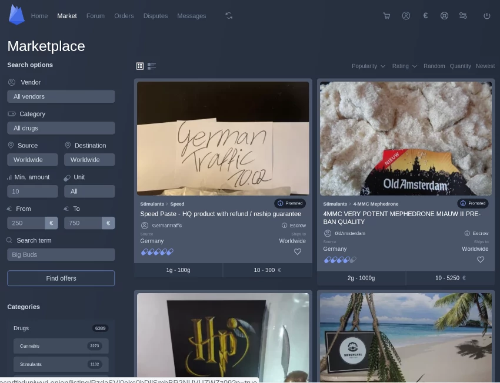The image size is (500, 383).
Task: Open the German Traffic handwritten note thumbnail
Action: (x=223, y=139)
